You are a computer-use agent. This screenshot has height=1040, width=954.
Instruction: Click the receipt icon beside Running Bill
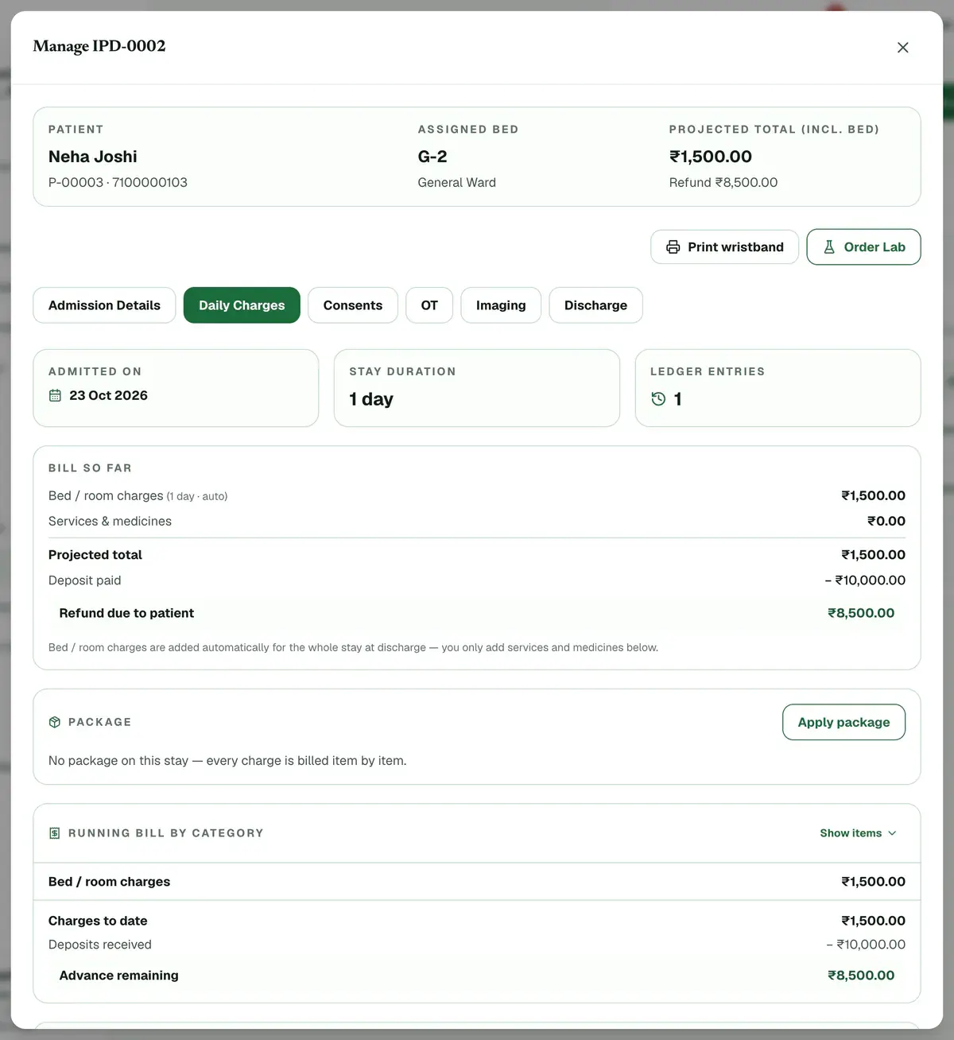click(55, 833)
